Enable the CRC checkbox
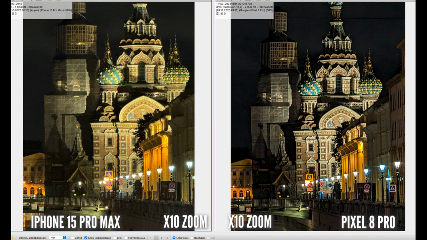Screen dimensions: 427x240 (x=114, y=238)
